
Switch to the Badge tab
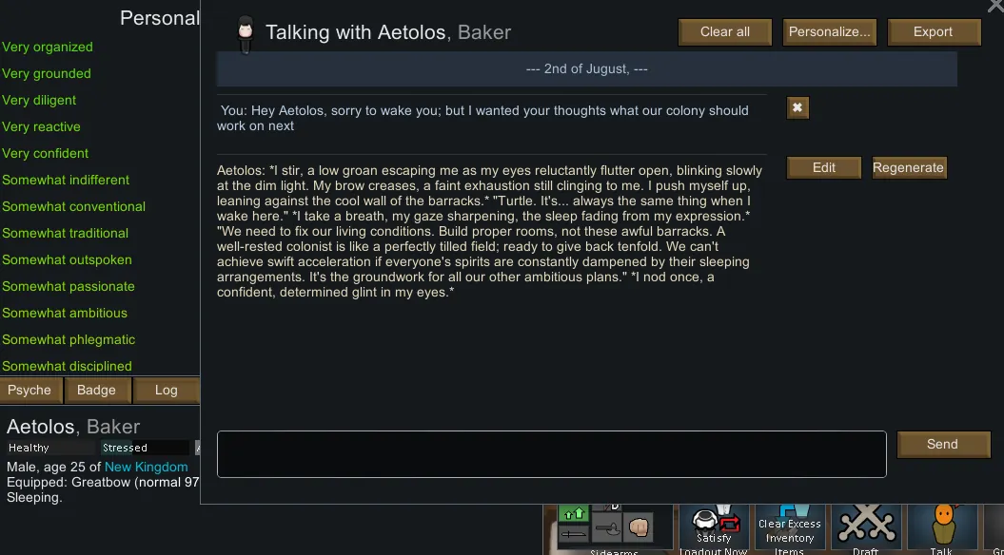[96, 391]
